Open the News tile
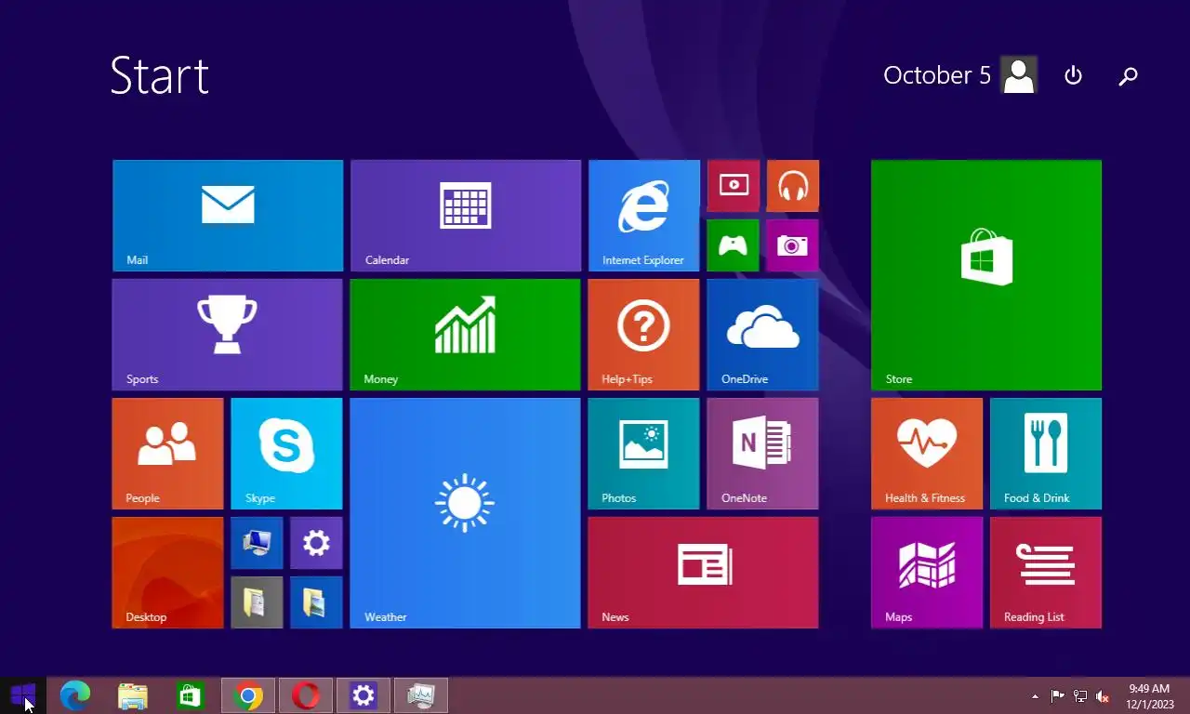 (704, 573)
